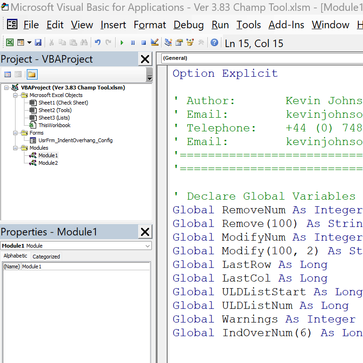
Task: Open Object Browser toolbar icon
Action: tap(190, 42)
